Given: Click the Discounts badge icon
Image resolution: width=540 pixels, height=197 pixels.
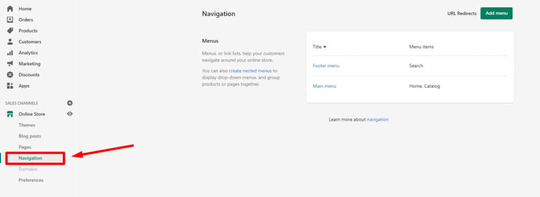Looking at the screenshot, I should pos(10,75).
